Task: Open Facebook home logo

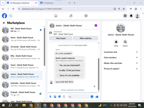Action: 4,16
